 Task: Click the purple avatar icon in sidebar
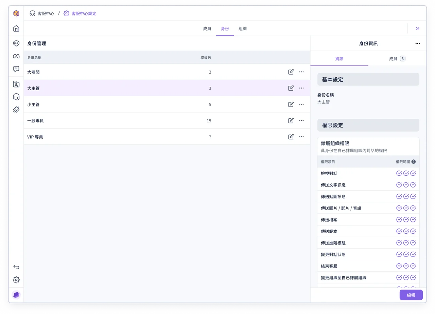tap(16, 295)
